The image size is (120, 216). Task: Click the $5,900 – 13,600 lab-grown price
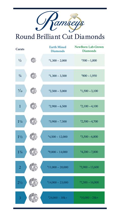tap(89, 167)
